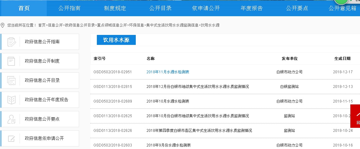The width and height of the screenshot is (360, 149).
Task: Click the person icon beside 政府信息公开要点
Action: (x=12, y=119)
